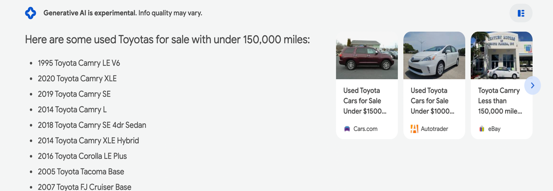Open "Used Toyota Cars for Sale Under $1000" card

432,101
